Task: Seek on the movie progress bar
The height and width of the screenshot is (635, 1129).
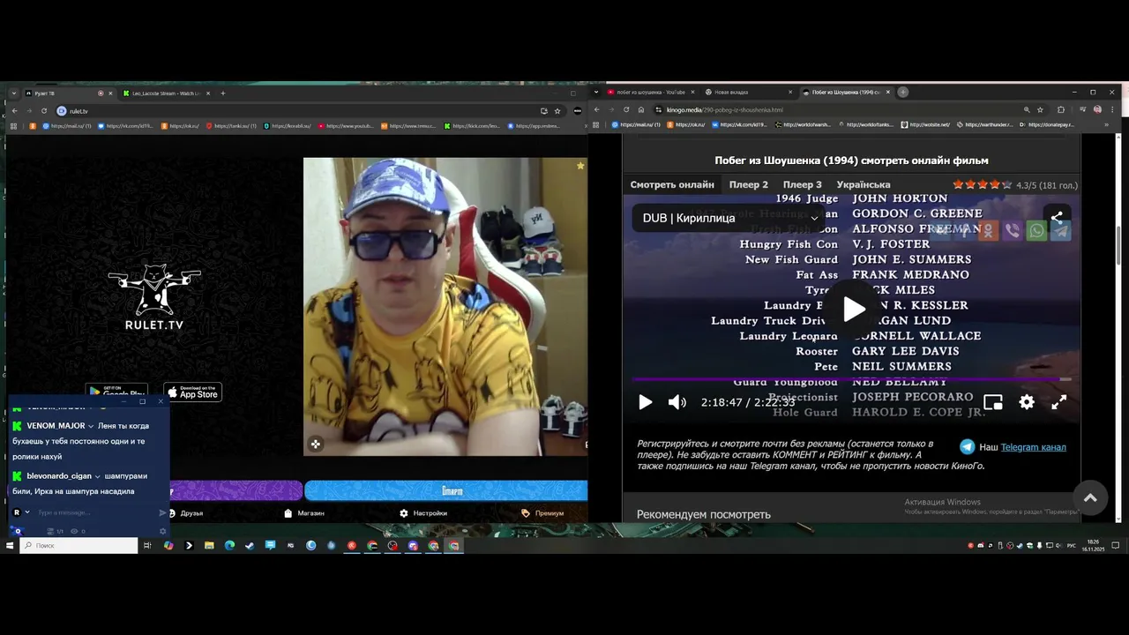Action: tap(851, 379)
